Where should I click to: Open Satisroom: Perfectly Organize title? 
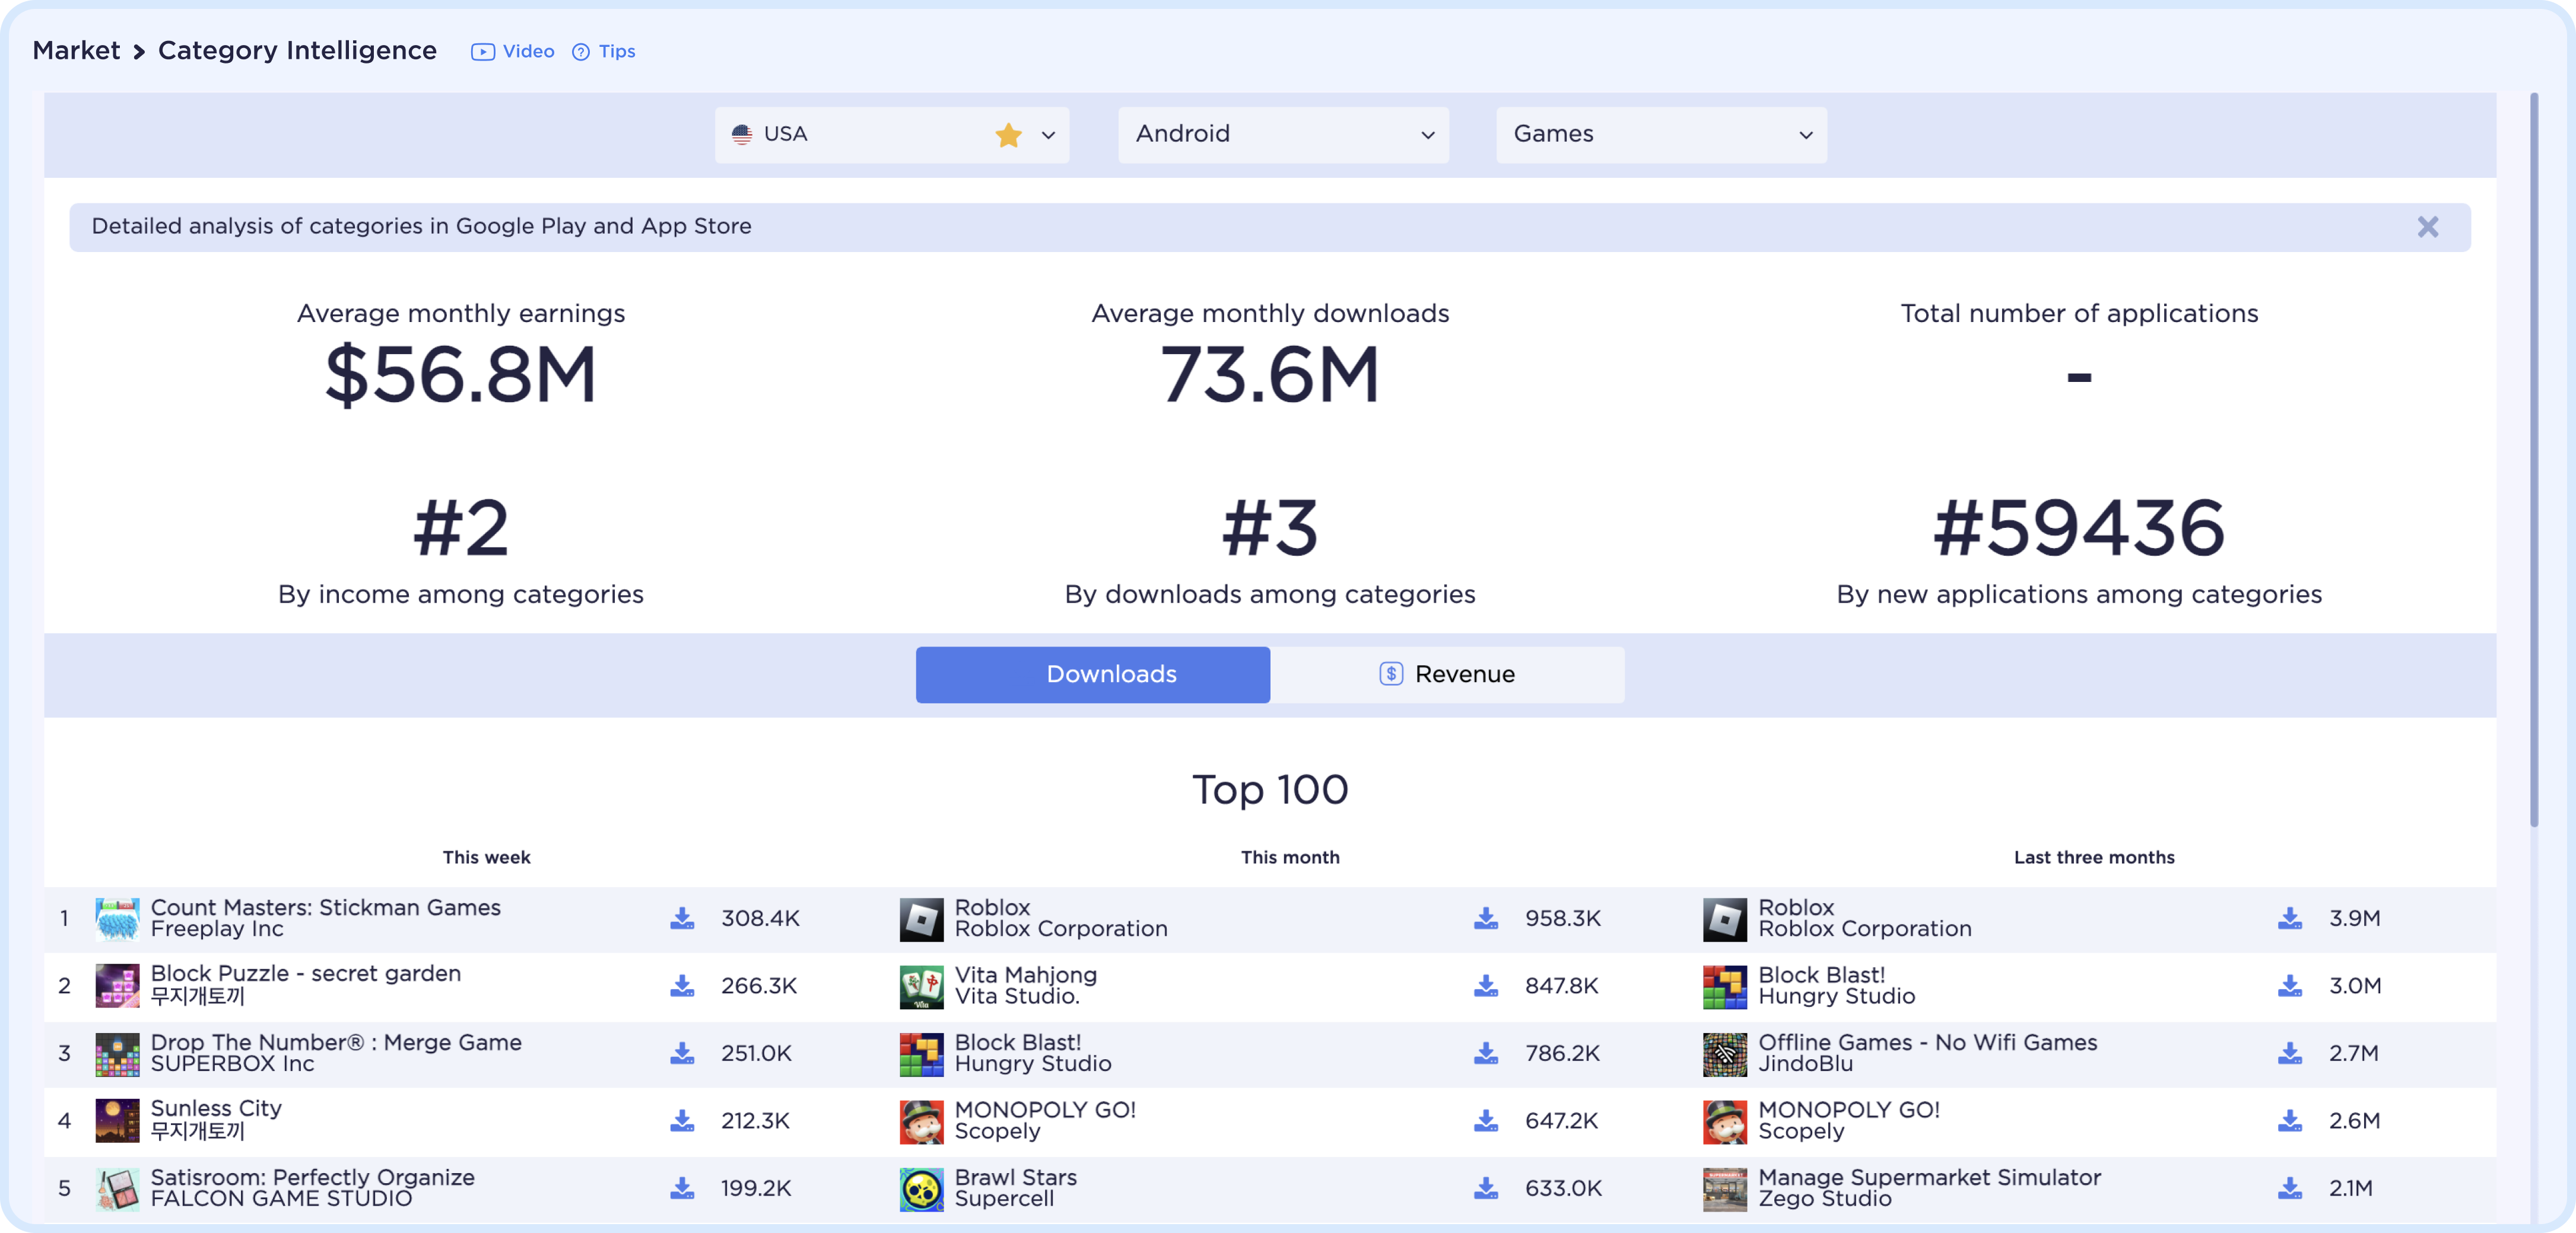point(313,1177)
